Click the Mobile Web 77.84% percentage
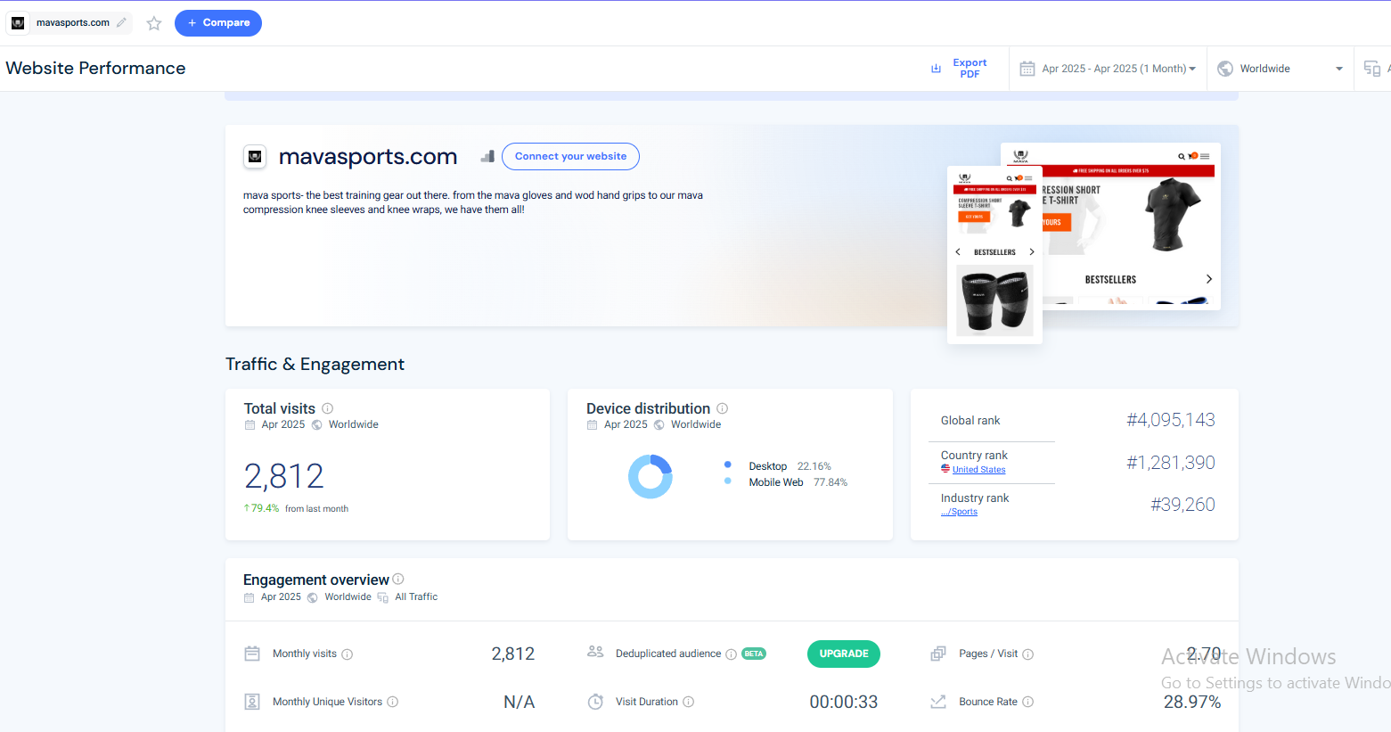The height and width of the screenshot is (732, 1391). click(831, 482)
